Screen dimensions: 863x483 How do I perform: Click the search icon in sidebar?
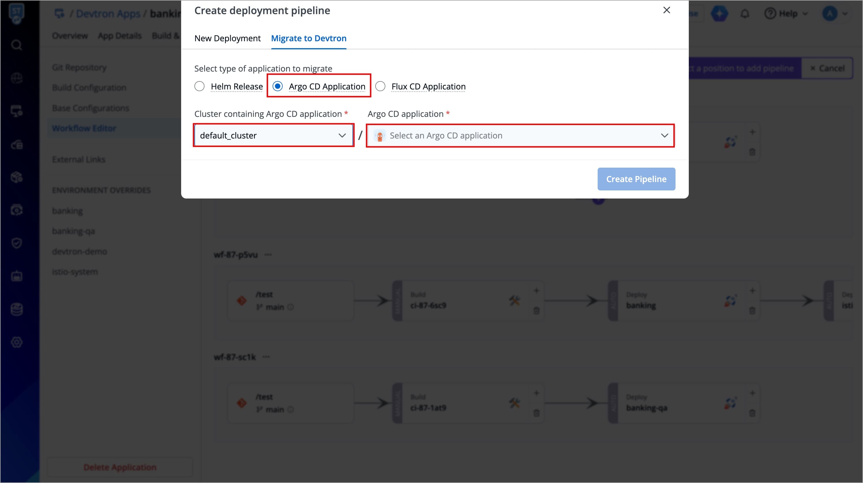point(16,45)
